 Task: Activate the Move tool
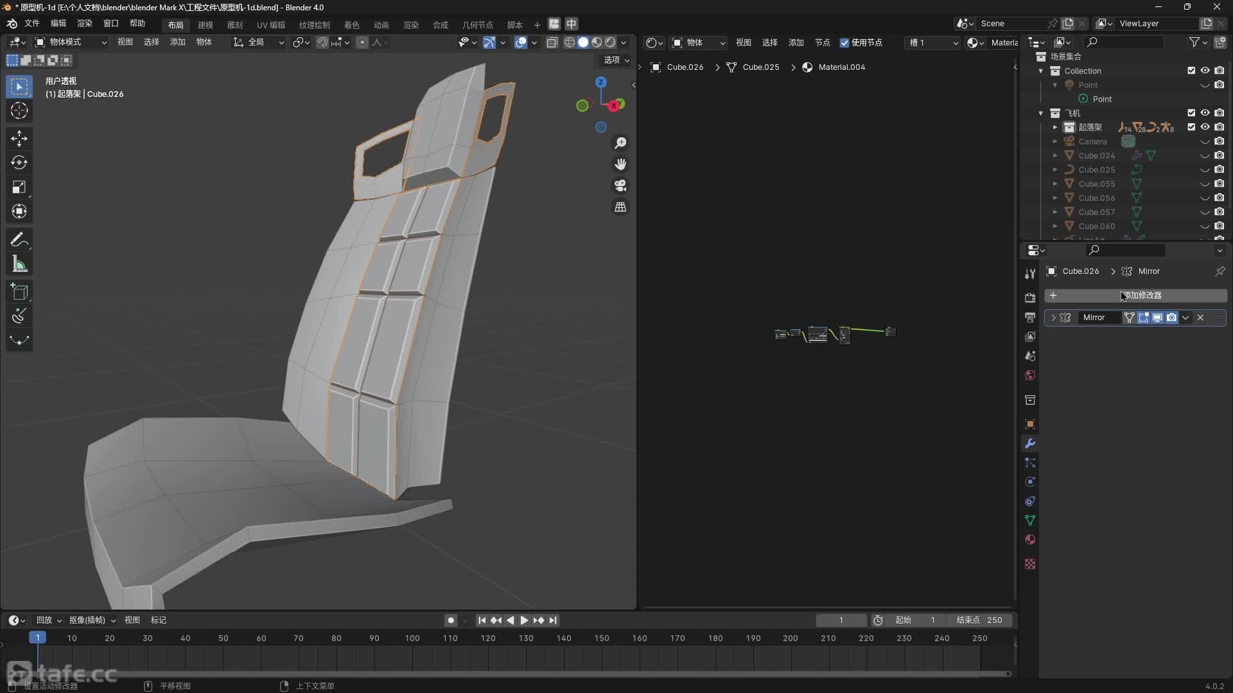pos(19,138)
